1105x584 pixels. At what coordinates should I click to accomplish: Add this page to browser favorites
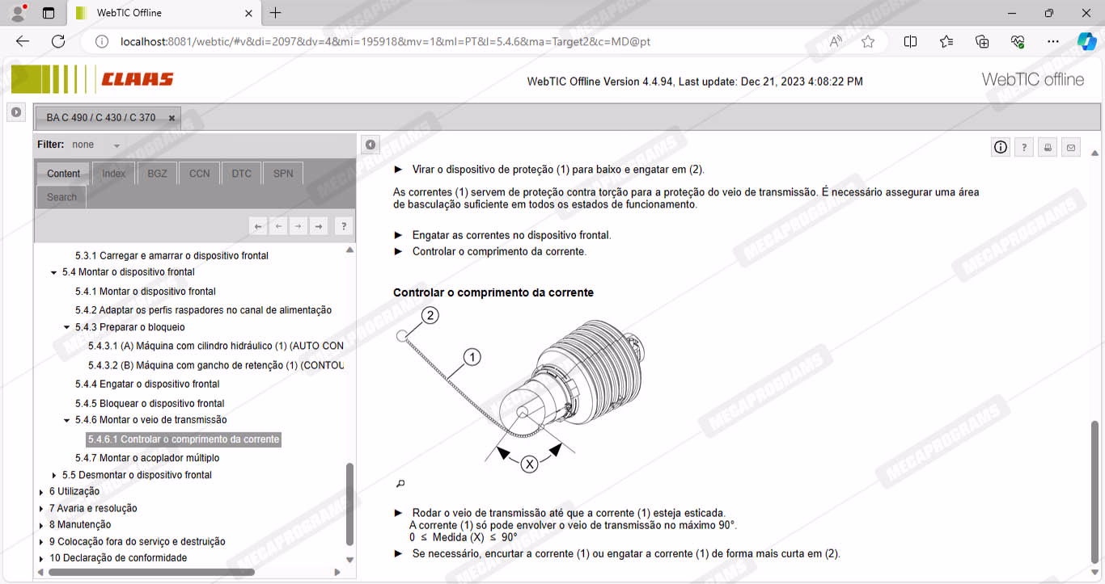coord(868,41)
